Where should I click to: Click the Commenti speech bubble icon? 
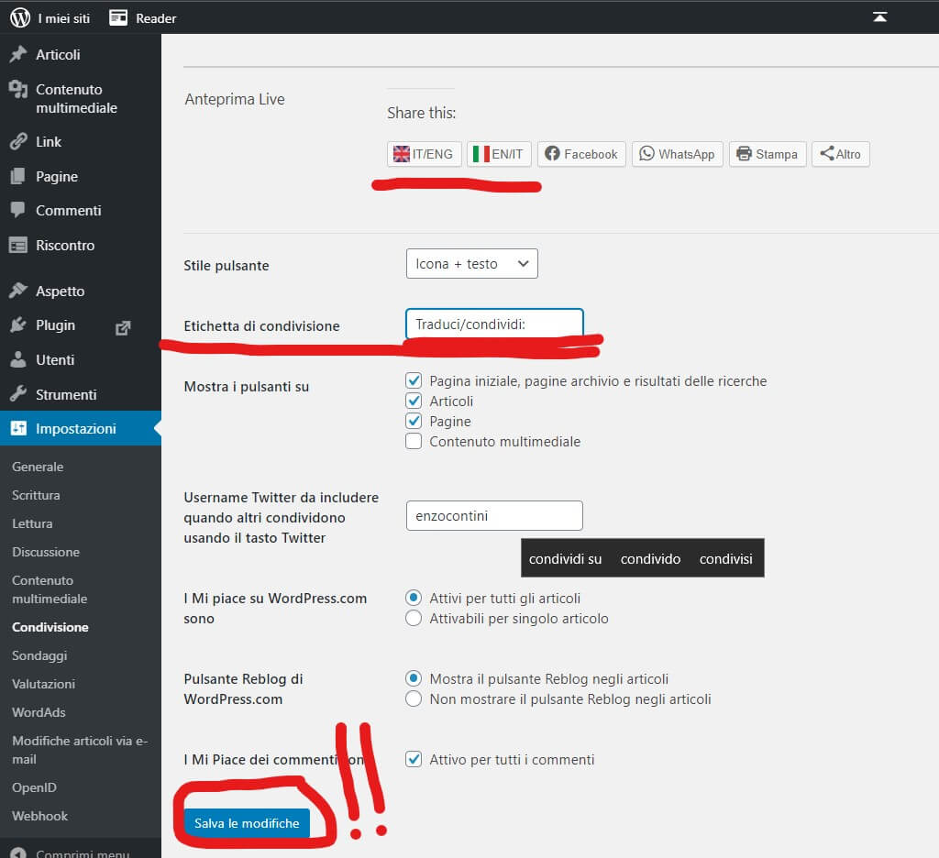coord(17,211)
